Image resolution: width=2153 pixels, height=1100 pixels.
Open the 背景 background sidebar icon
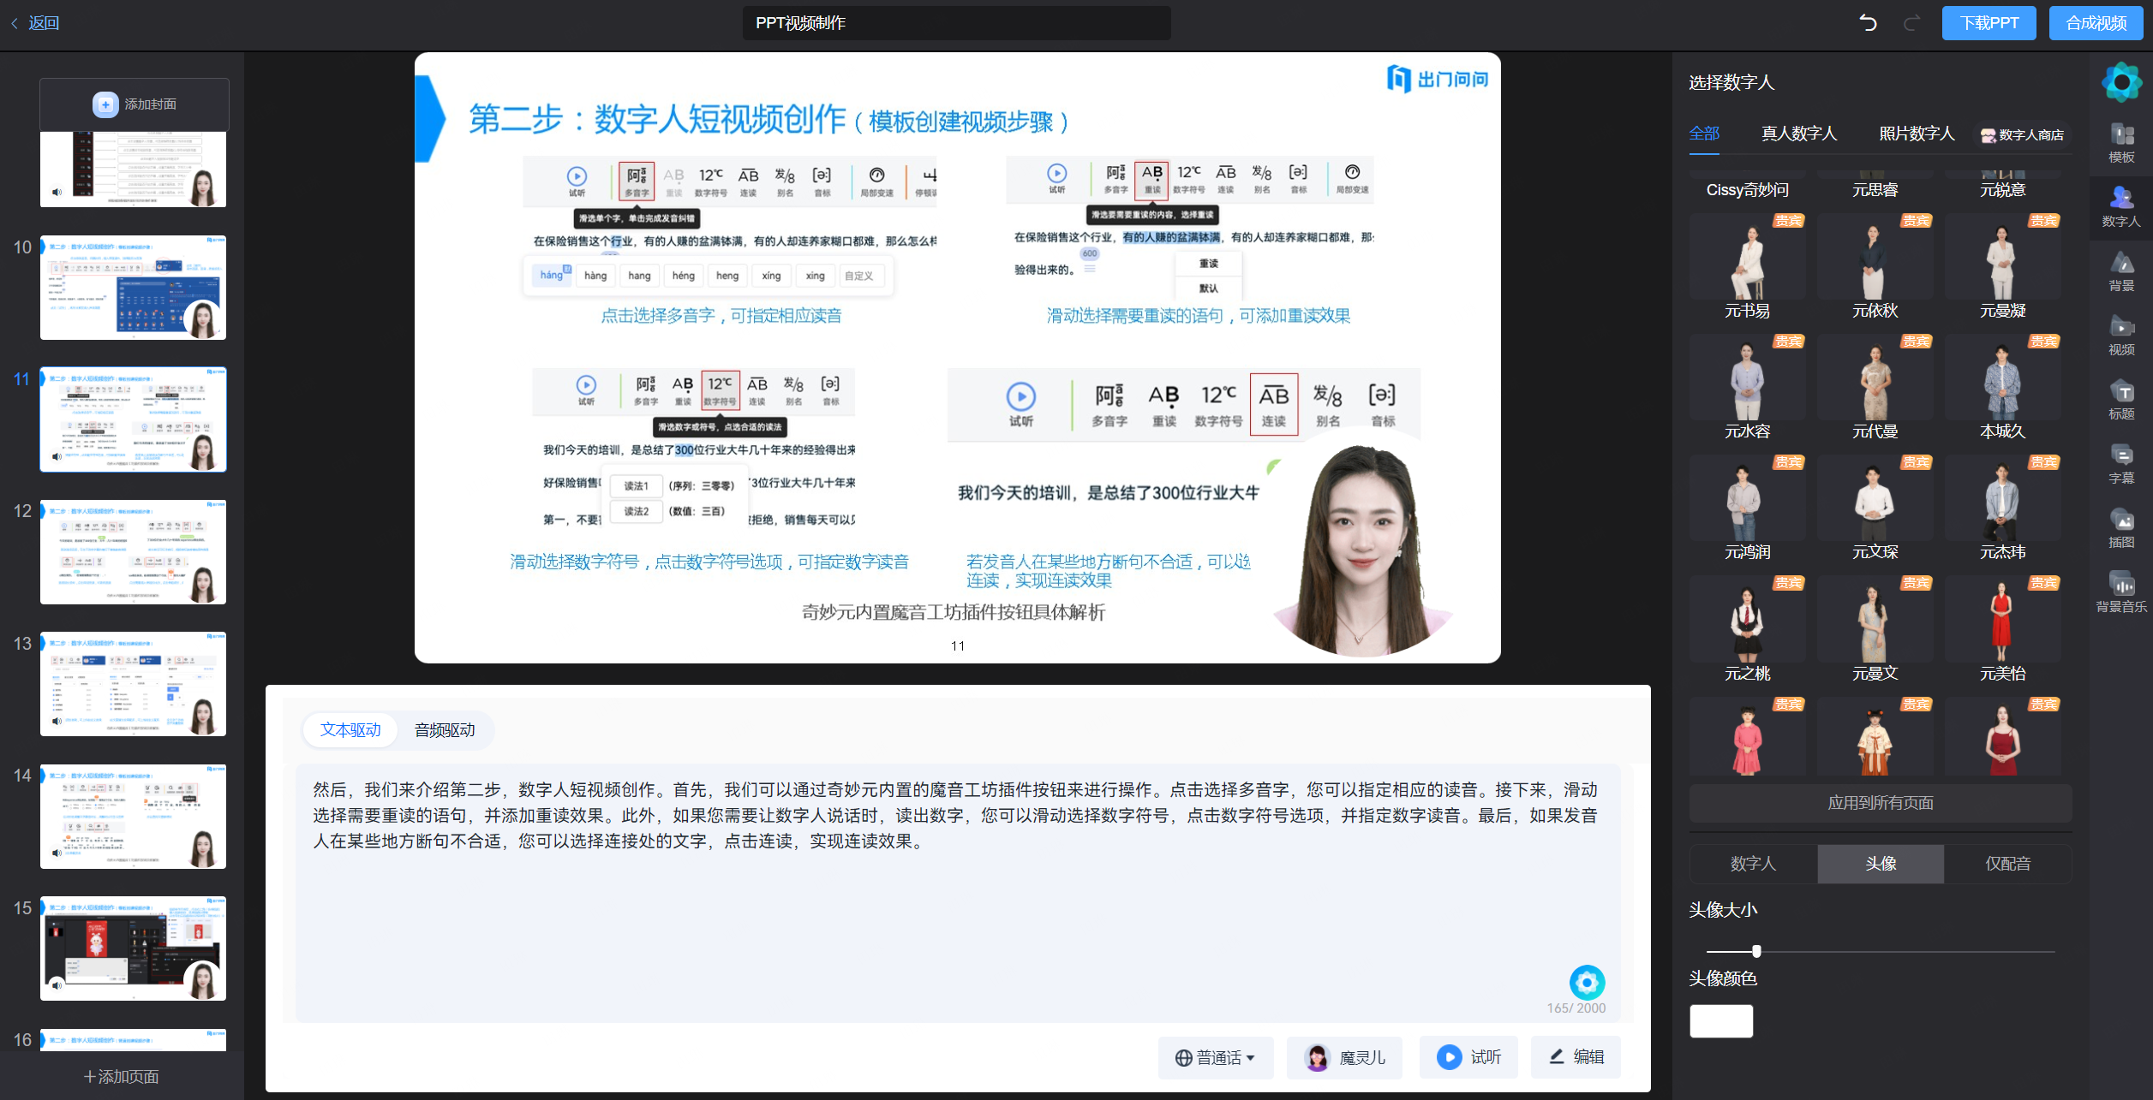click(2121, 271)
